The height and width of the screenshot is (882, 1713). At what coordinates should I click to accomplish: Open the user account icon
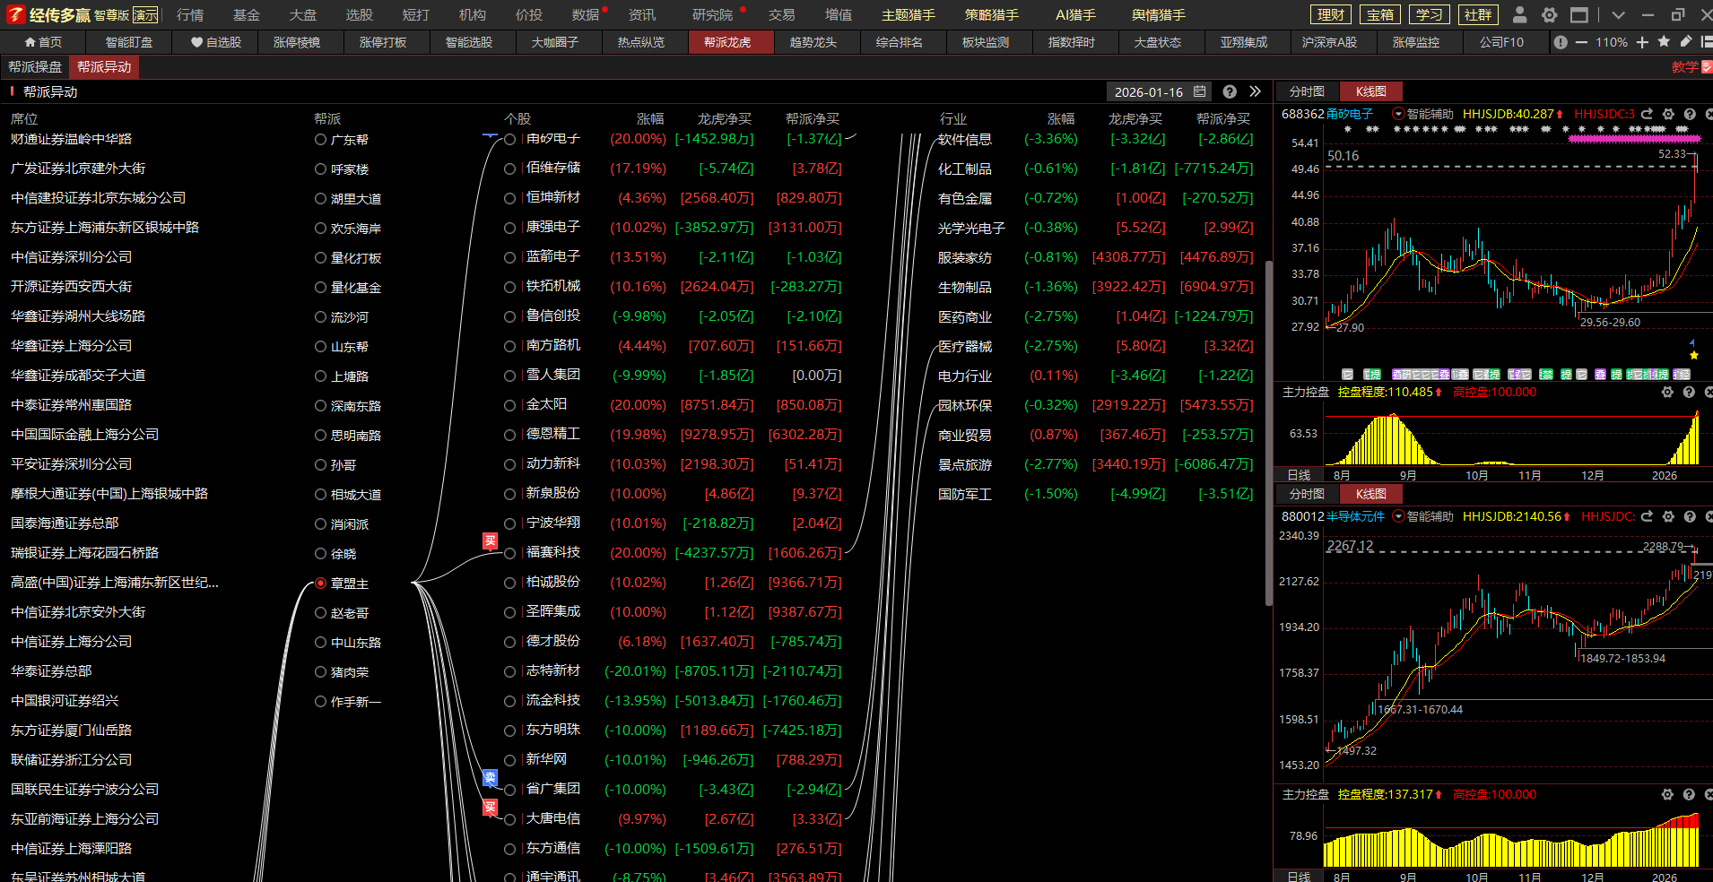pyautogui.click(x=1519, y=14)
